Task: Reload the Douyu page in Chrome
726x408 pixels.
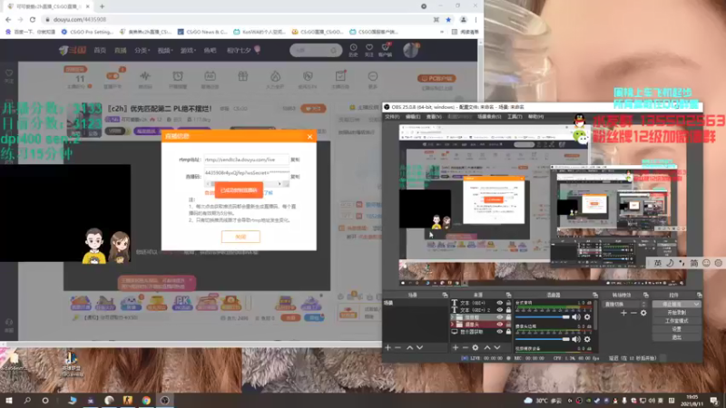Action: 33,19
